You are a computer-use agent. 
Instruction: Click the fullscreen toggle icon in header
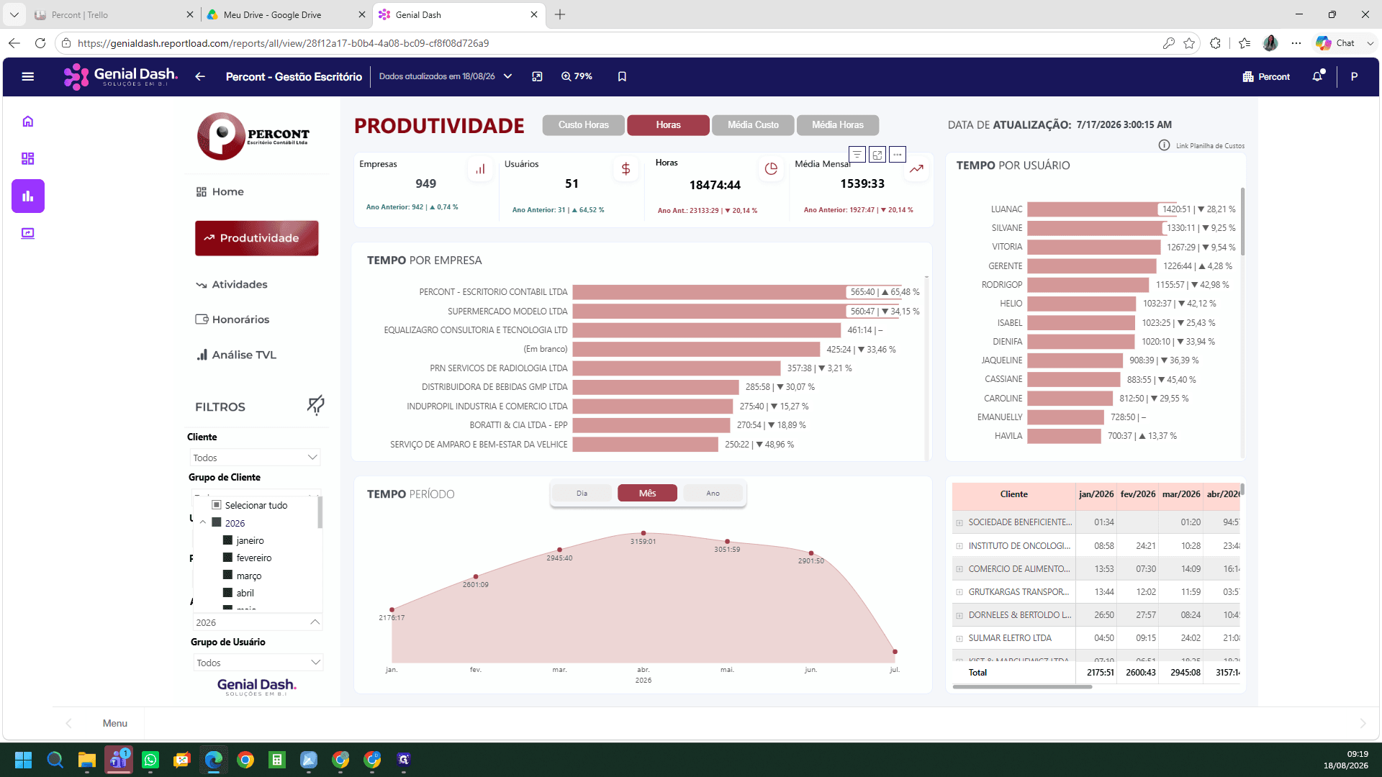pos(537,76)
